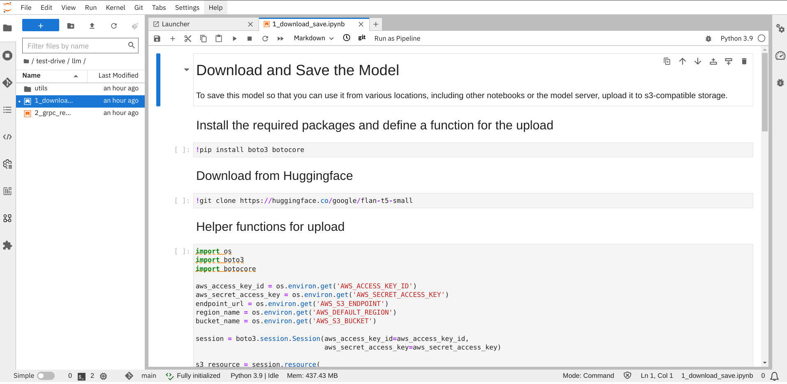Click the kernel status circle indicator
Screen dimensions: 787x384
click(762, 38)
